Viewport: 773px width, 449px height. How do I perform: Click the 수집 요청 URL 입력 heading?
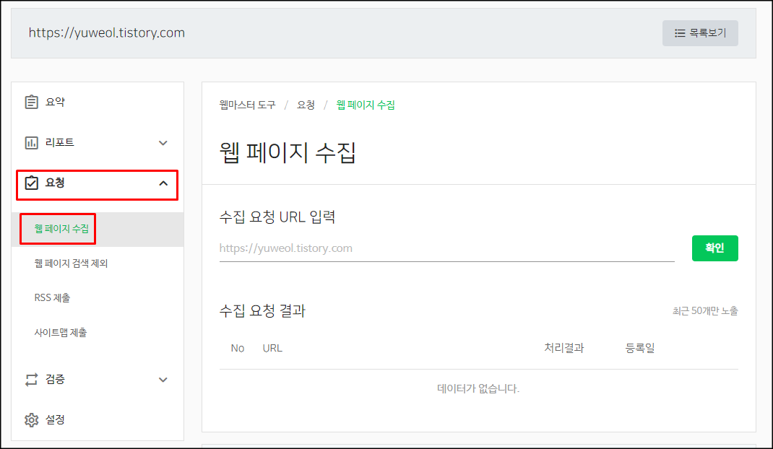[277, 217]
